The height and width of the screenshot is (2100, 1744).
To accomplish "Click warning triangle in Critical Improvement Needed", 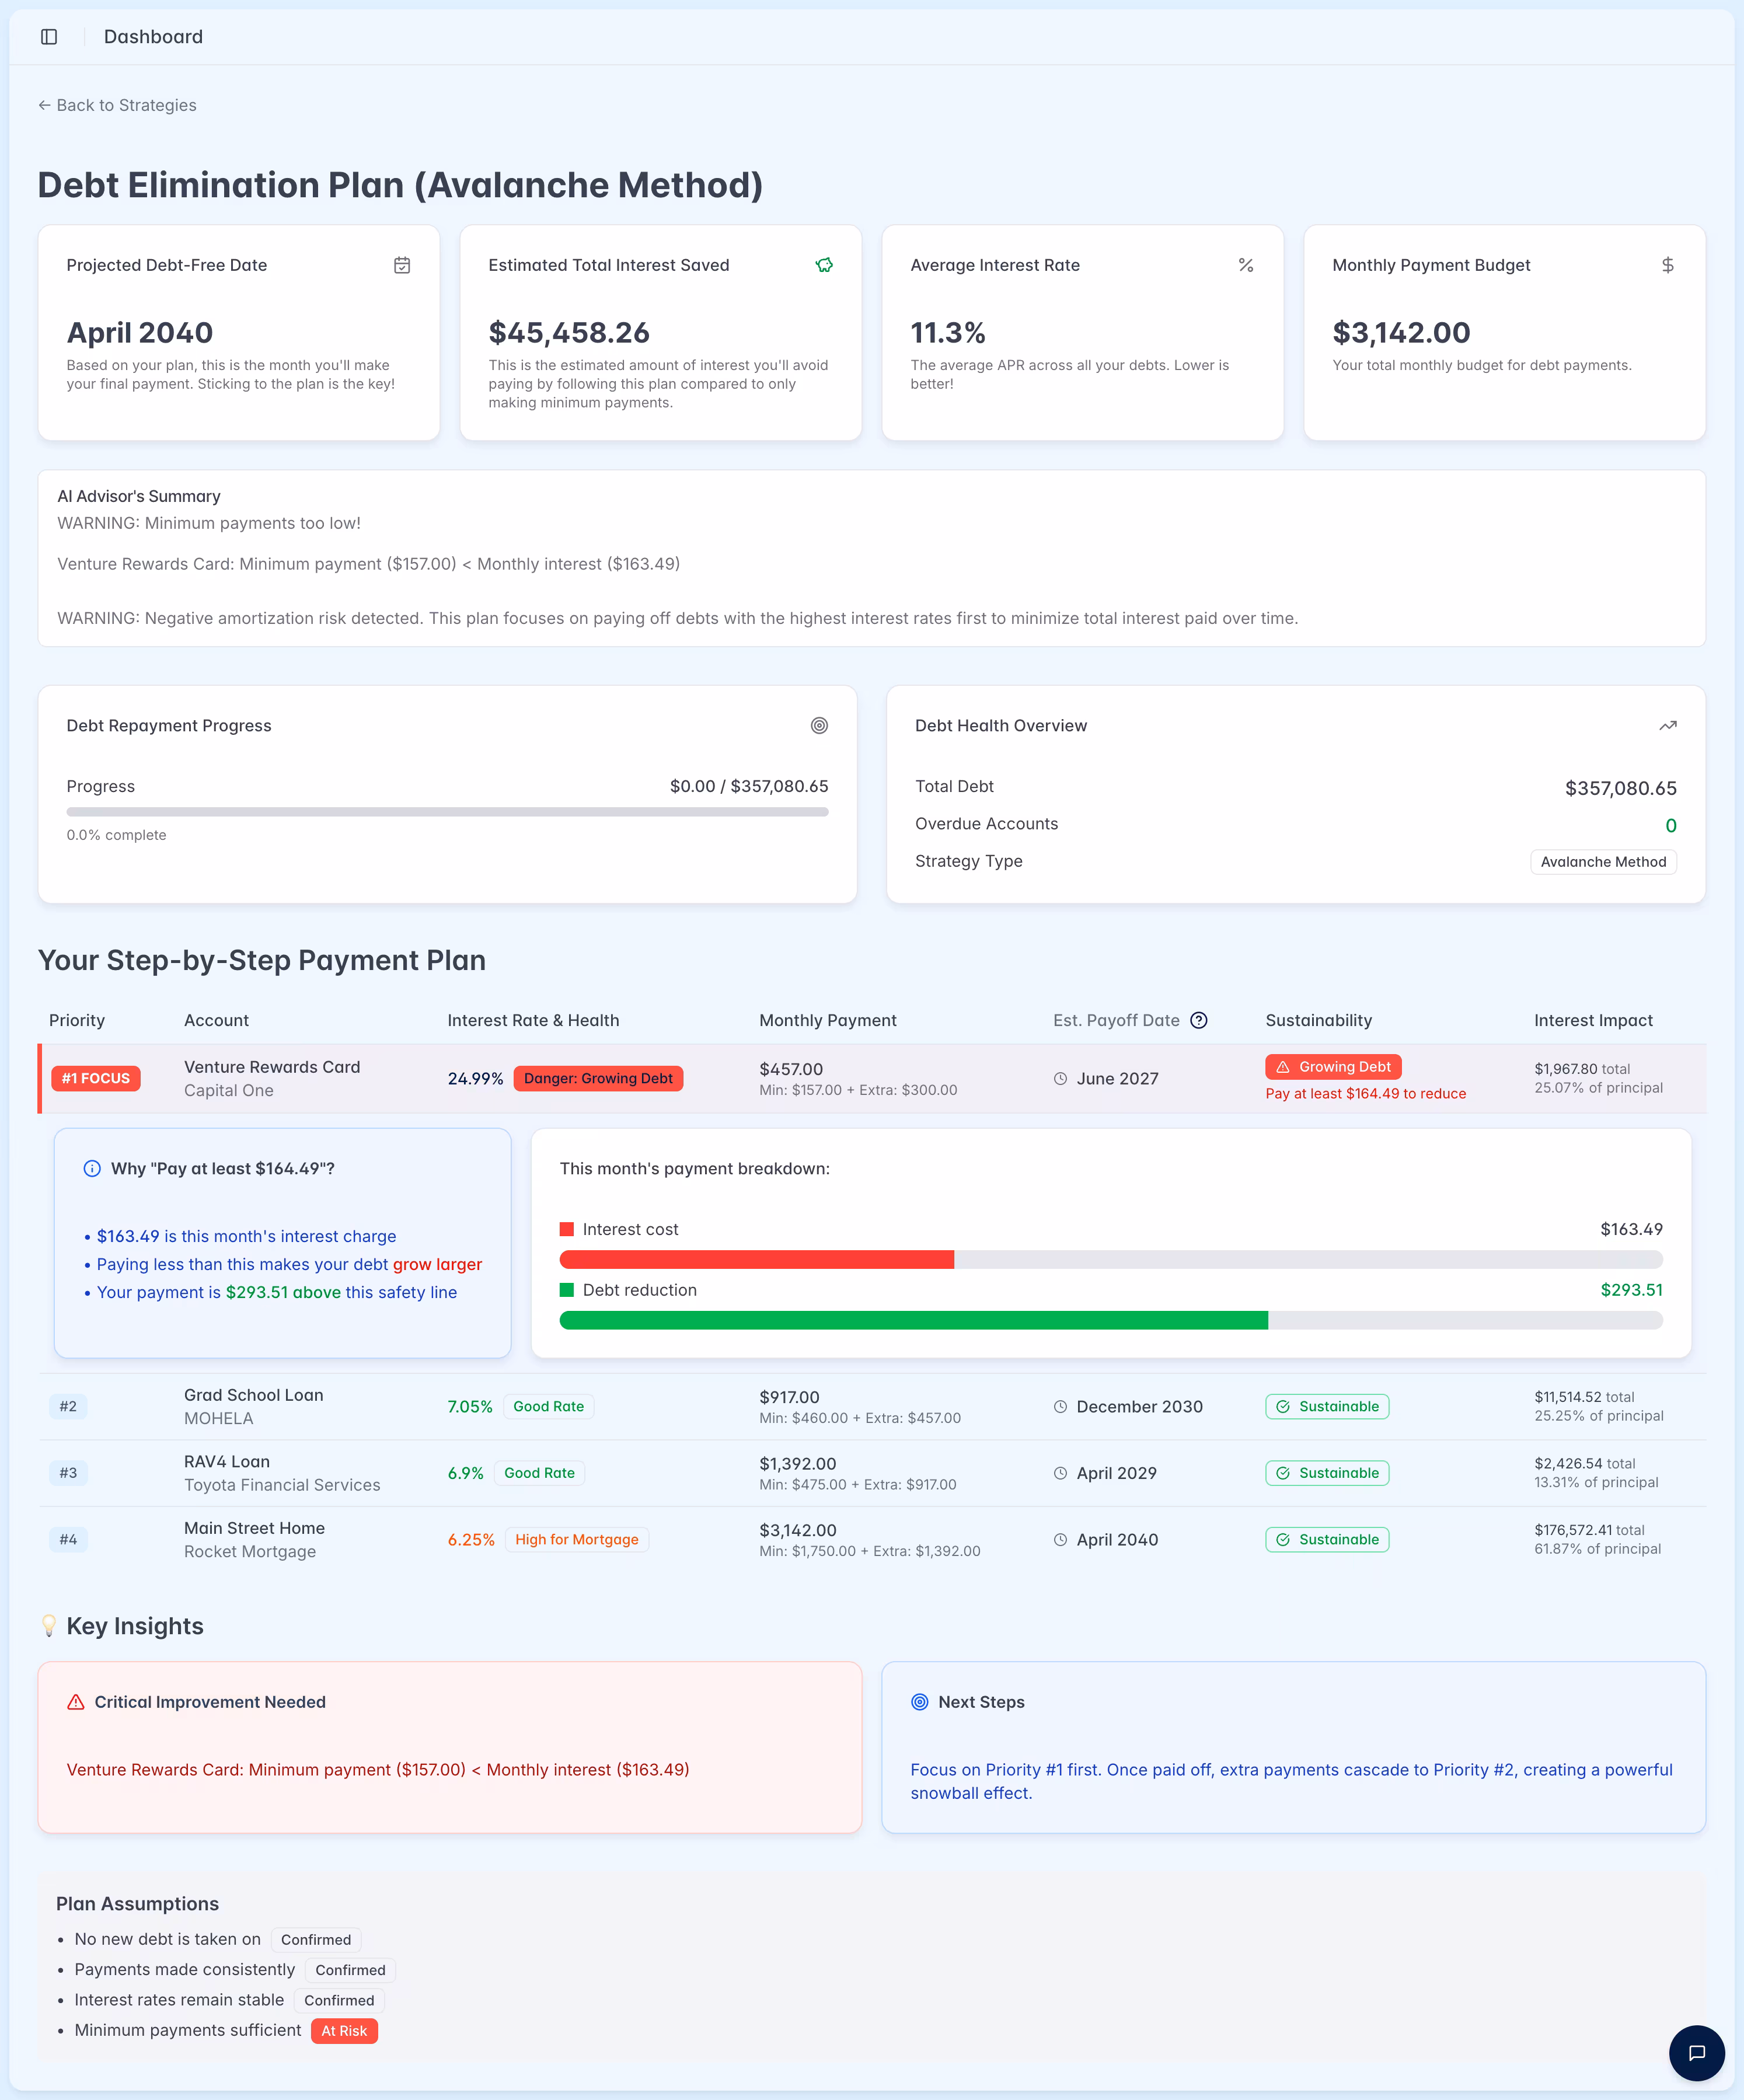I will pyautogui.click(x=76, y=1702).
